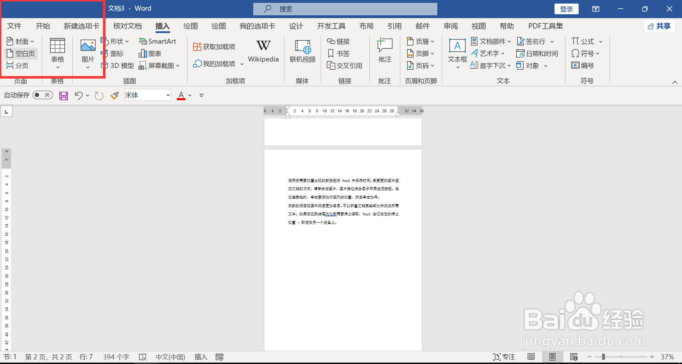Screen dimensions: 682x364
Task: Insert a chart (图表)
Action: [x=150, y=54]
